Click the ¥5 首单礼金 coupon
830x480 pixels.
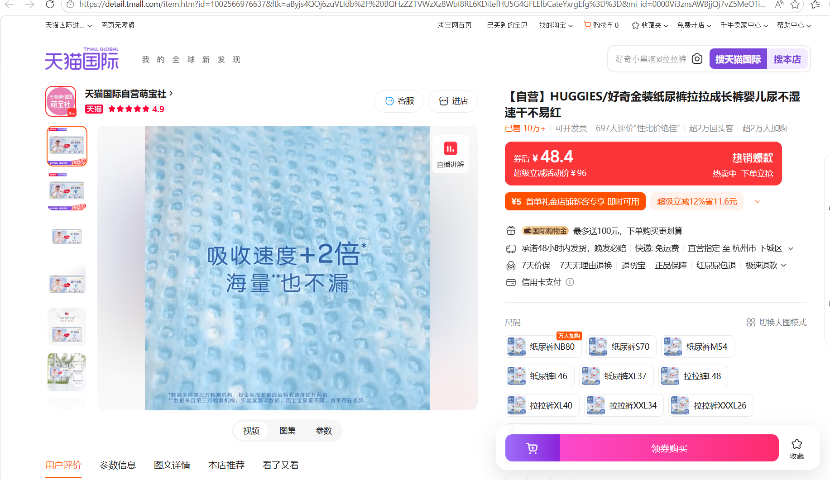click(575, 202)
